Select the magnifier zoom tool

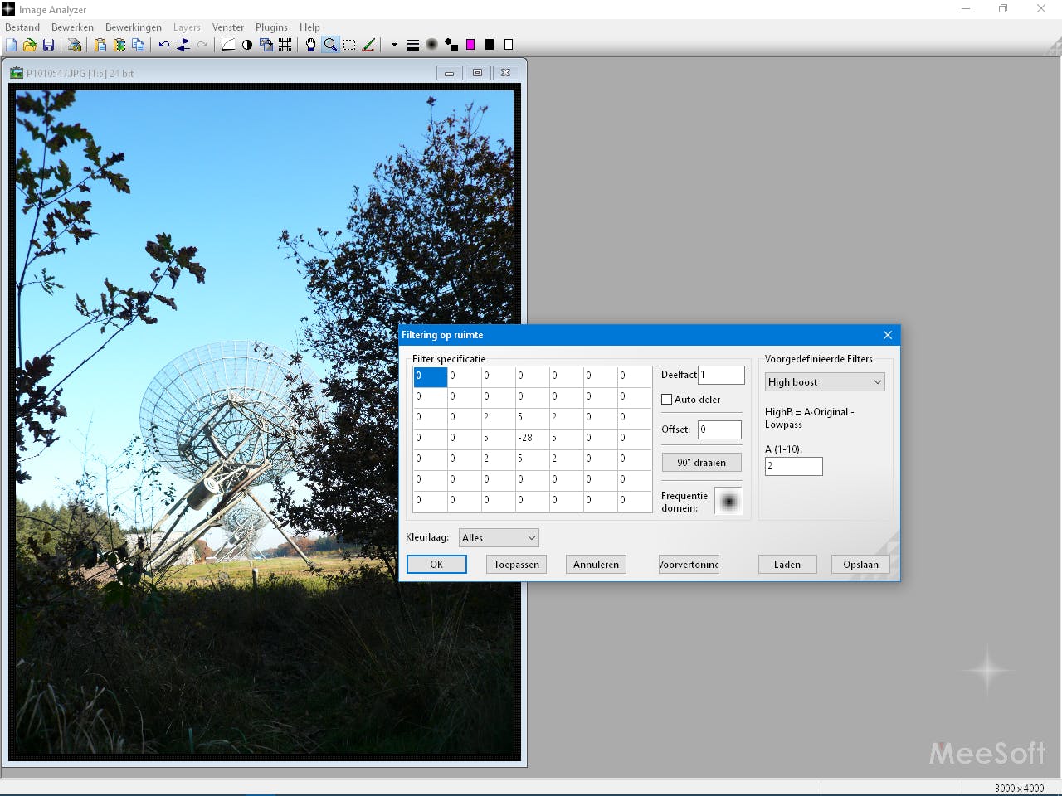330,45
